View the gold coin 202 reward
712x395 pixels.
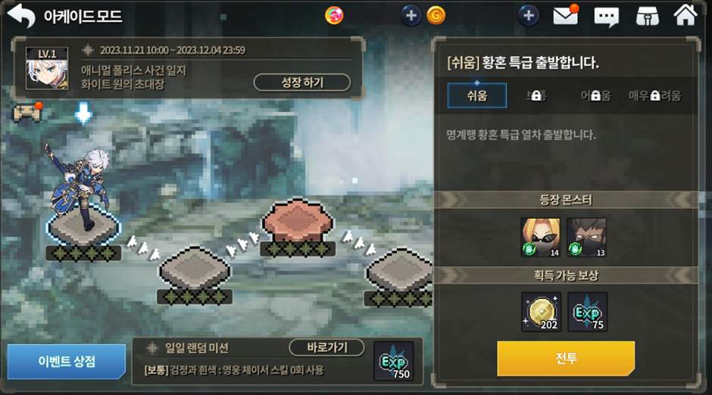coord(542,312)
